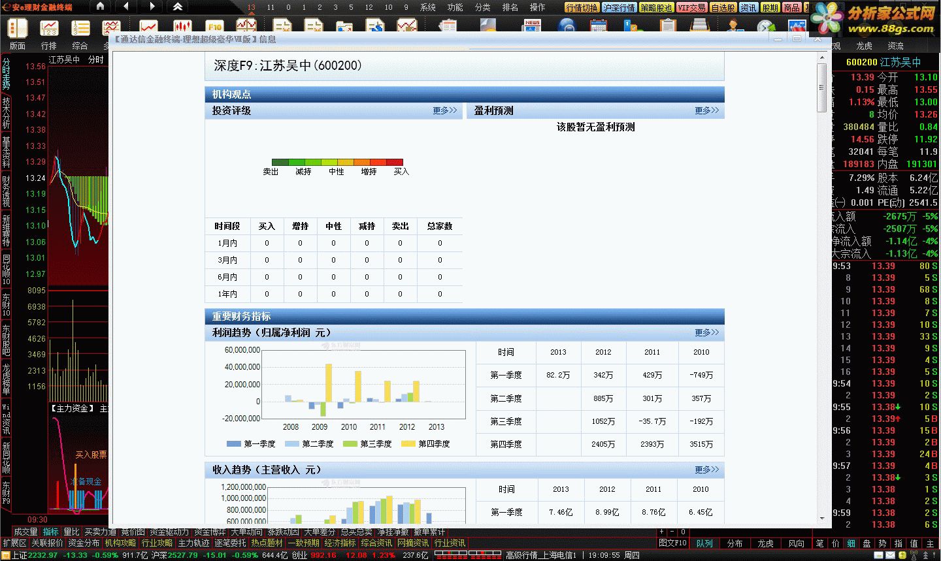Image resolution: width=941 pixels, height=561 pixels.
Task: Click 更多>> link beside 投资评级
Action: [445, 111]
